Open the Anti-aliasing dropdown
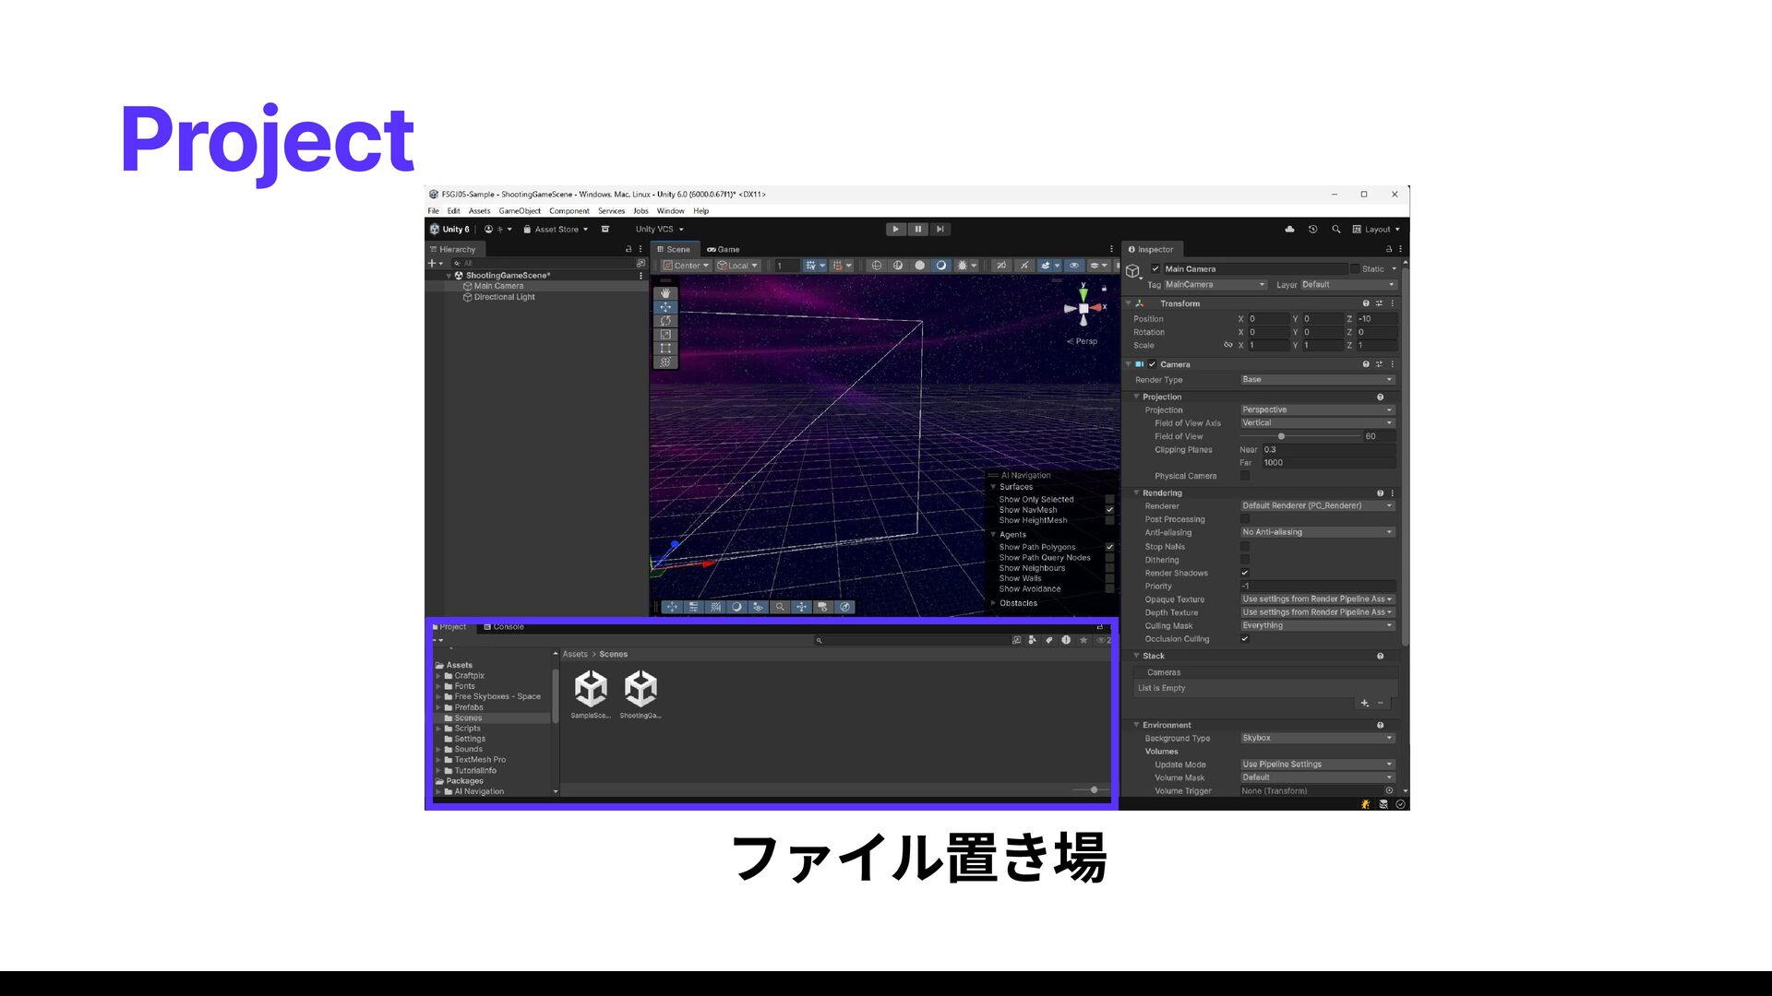 [1316, 532]
